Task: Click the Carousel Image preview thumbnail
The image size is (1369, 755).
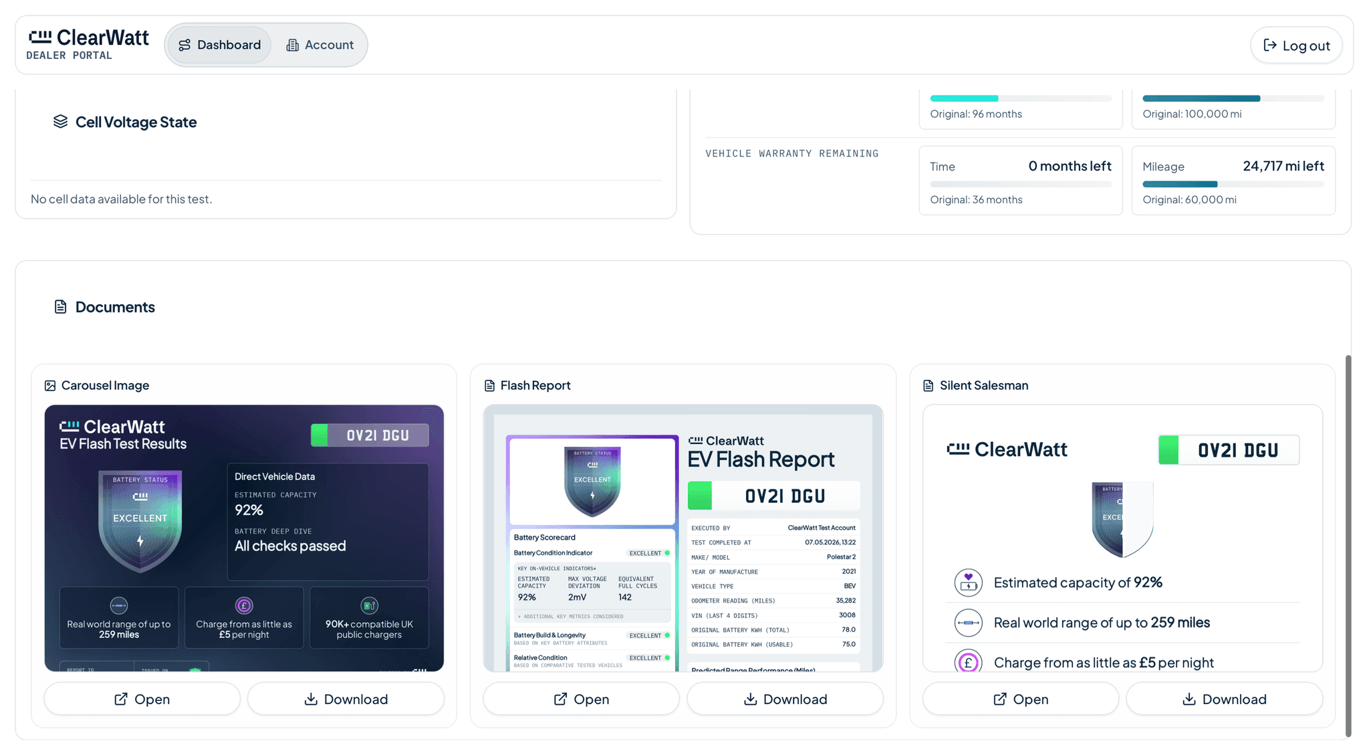Action: pos(244,538)
